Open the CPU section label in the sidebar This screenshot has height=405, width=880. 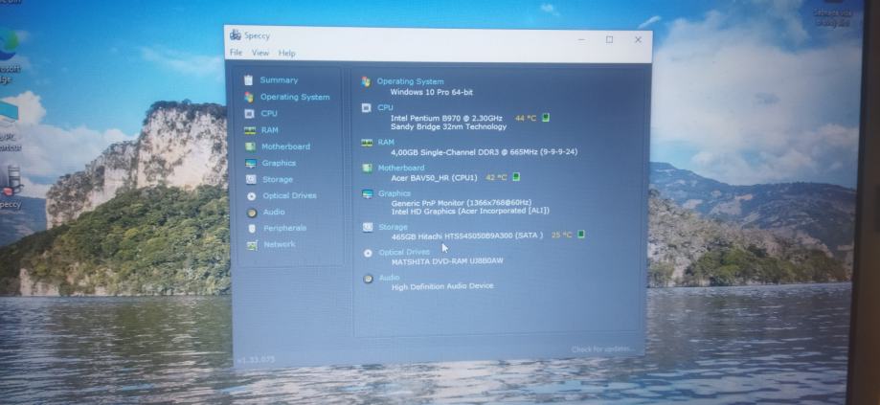269,113
